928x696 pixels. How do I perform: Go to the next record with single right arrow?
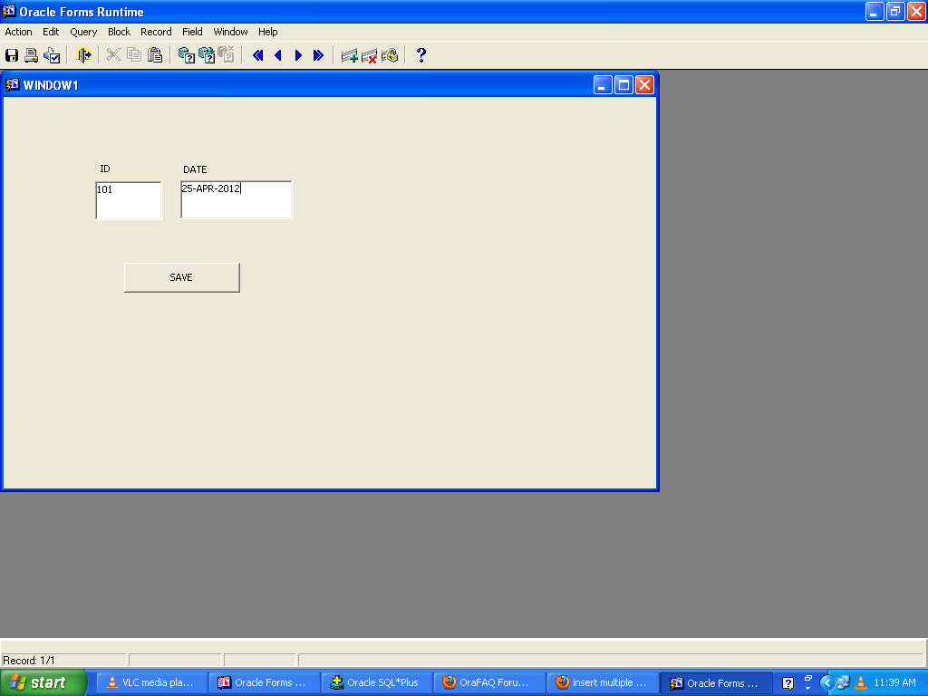pyautogui.click(x=298, y=55)
